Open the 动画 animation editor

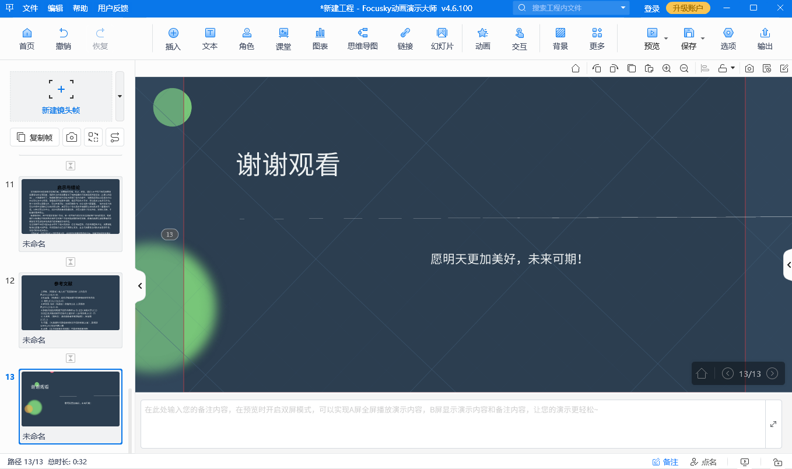tap(483, 39)
